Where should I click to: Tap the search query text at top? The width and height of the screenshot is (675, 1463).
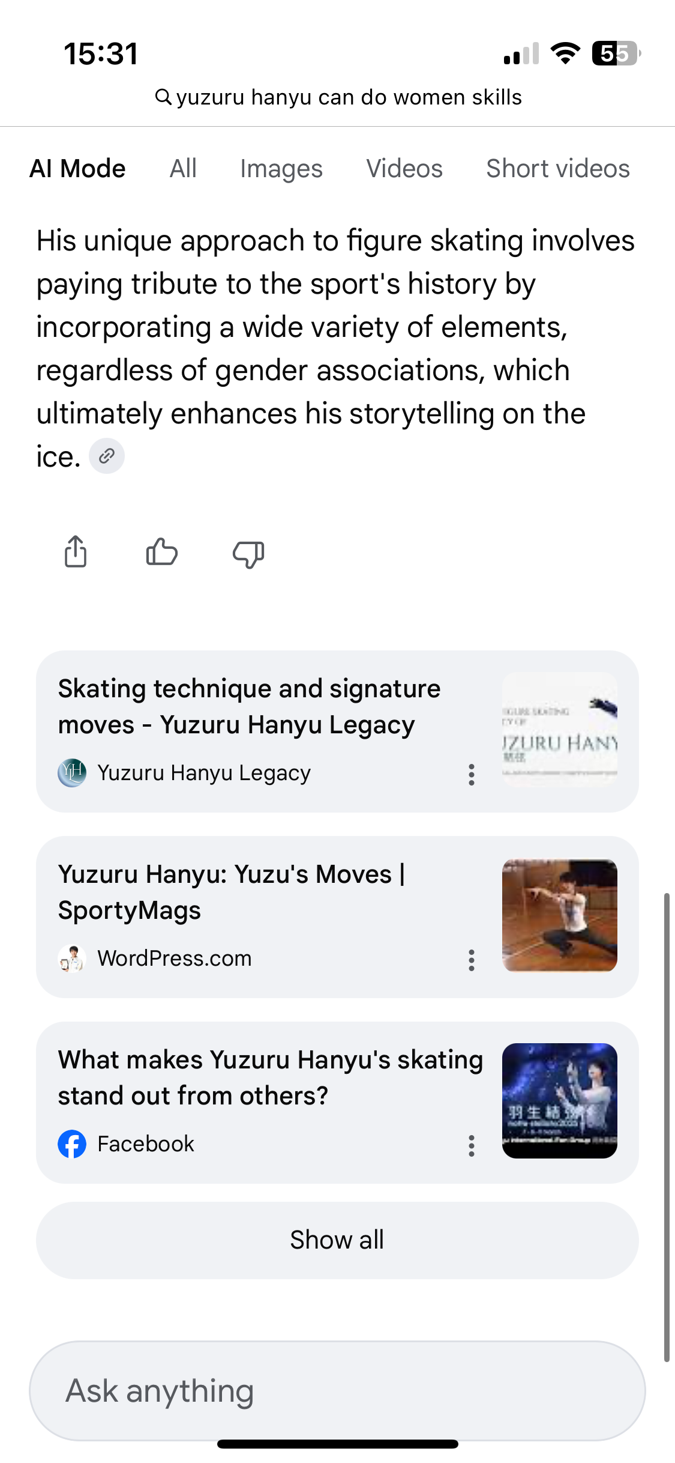tap(349, 97)
